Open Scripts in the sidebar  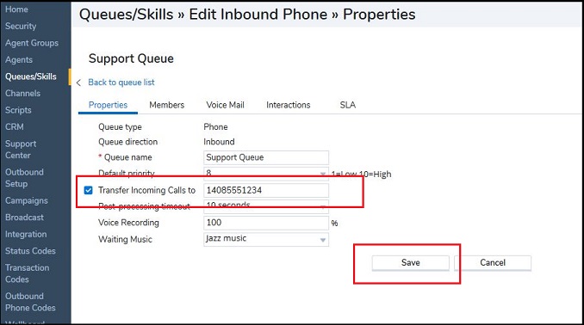pyautogui.click(x=18, y=110)
